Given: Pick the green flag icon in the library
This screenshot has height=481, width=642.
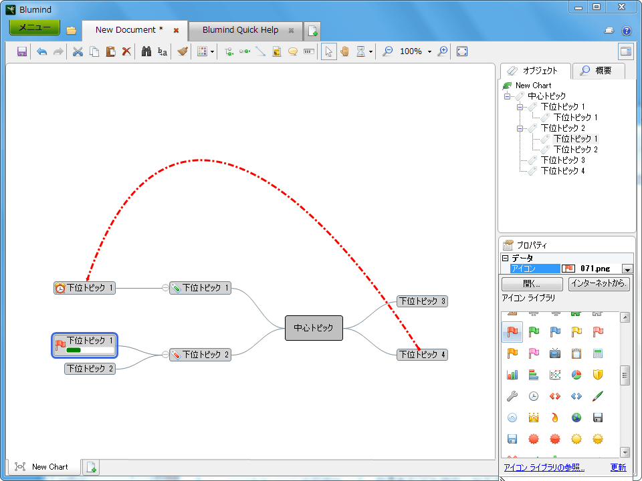Looking at the screenshot, I should [x=534, y=331].
